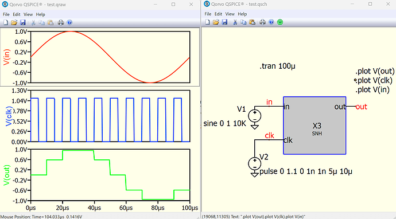This screenshot has height=219, width=396.
Task: Select voltage source V1 symbol
Action: click(x=255, y=116)
